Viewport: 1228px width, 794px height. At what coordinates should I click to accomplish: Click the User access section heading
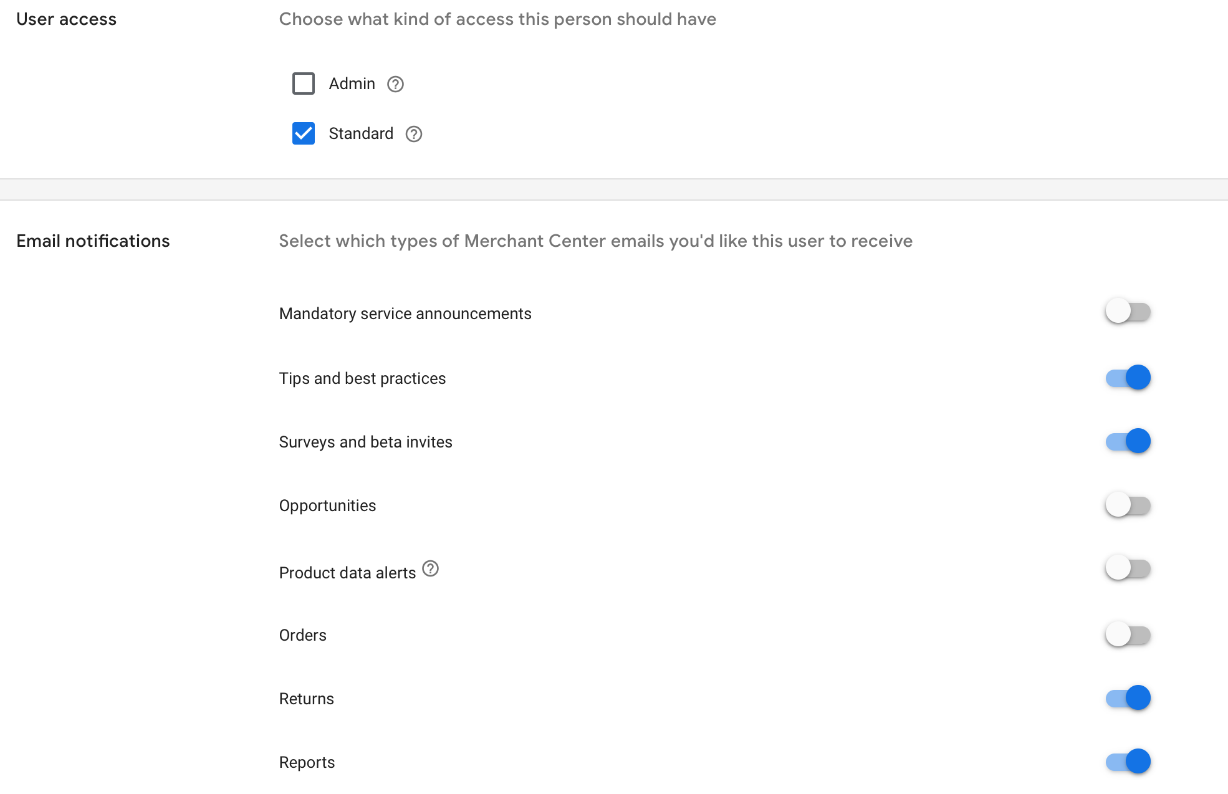tap(66, 19)
